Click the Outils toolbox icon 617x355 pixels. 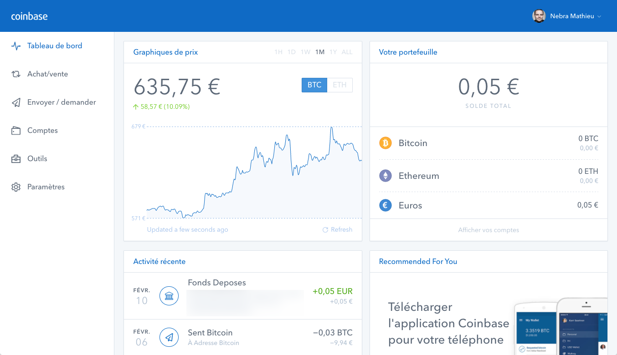pos(16,159)
